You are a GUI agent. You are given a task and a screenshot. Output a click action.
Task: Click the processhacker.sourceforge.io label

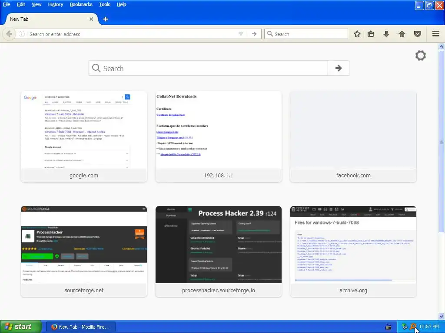point(219,290)
